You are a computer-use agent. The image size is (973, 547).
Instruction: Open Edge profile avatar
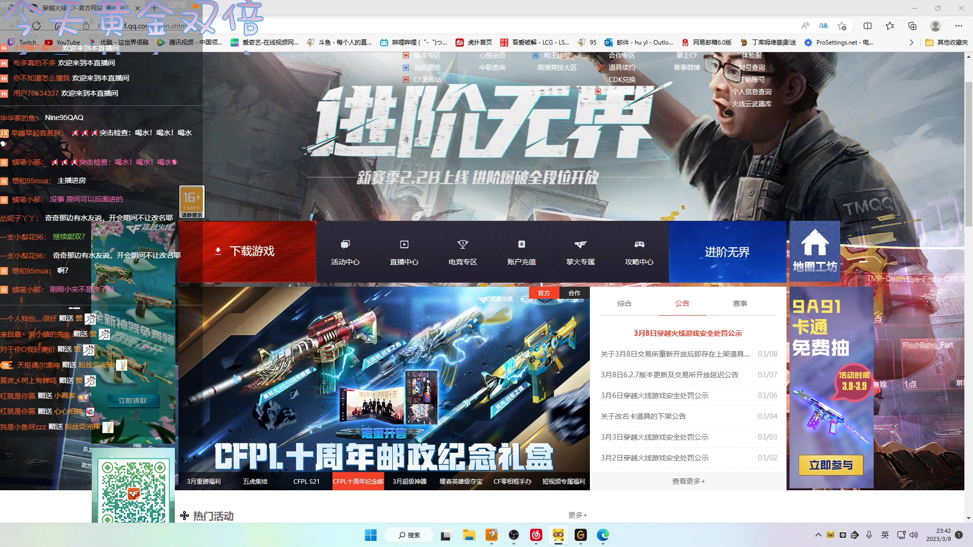pyautogui.click(x=935, y=26)
